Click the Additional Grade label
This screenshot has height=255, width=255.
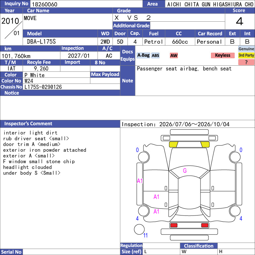click(x=131, y=26)
